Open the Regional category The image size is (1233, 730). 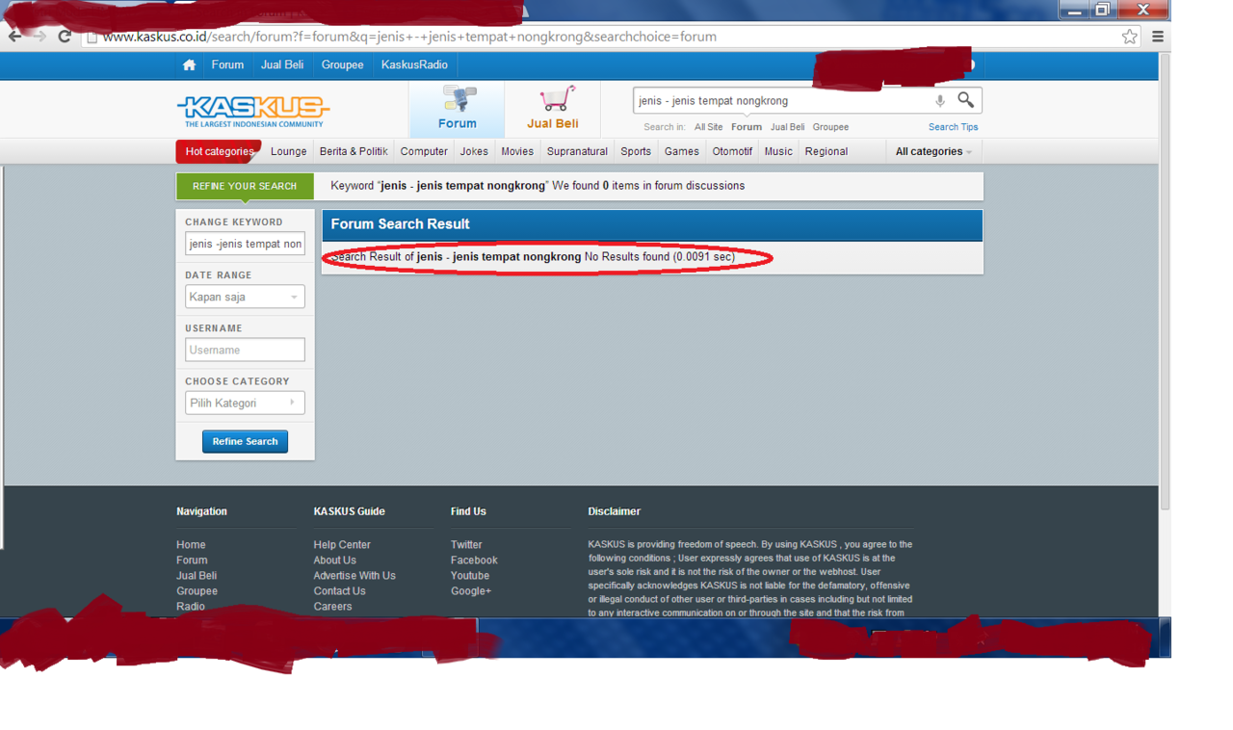(x=826, y=151)
